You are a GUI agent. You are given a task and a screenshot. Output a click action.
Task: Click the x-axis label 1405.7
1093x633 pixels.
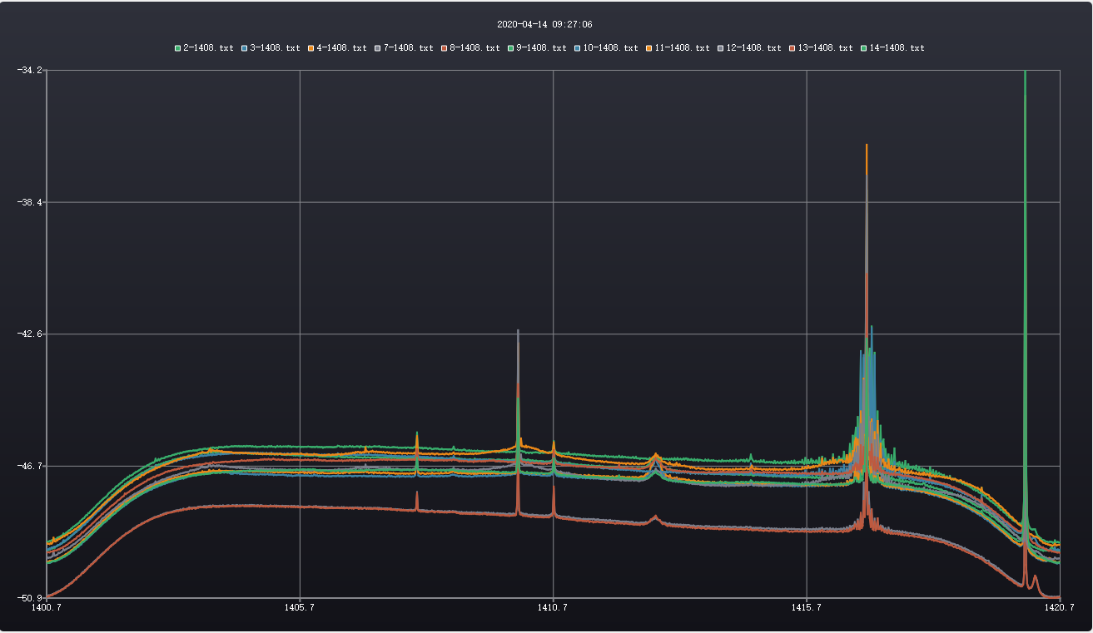300,608
